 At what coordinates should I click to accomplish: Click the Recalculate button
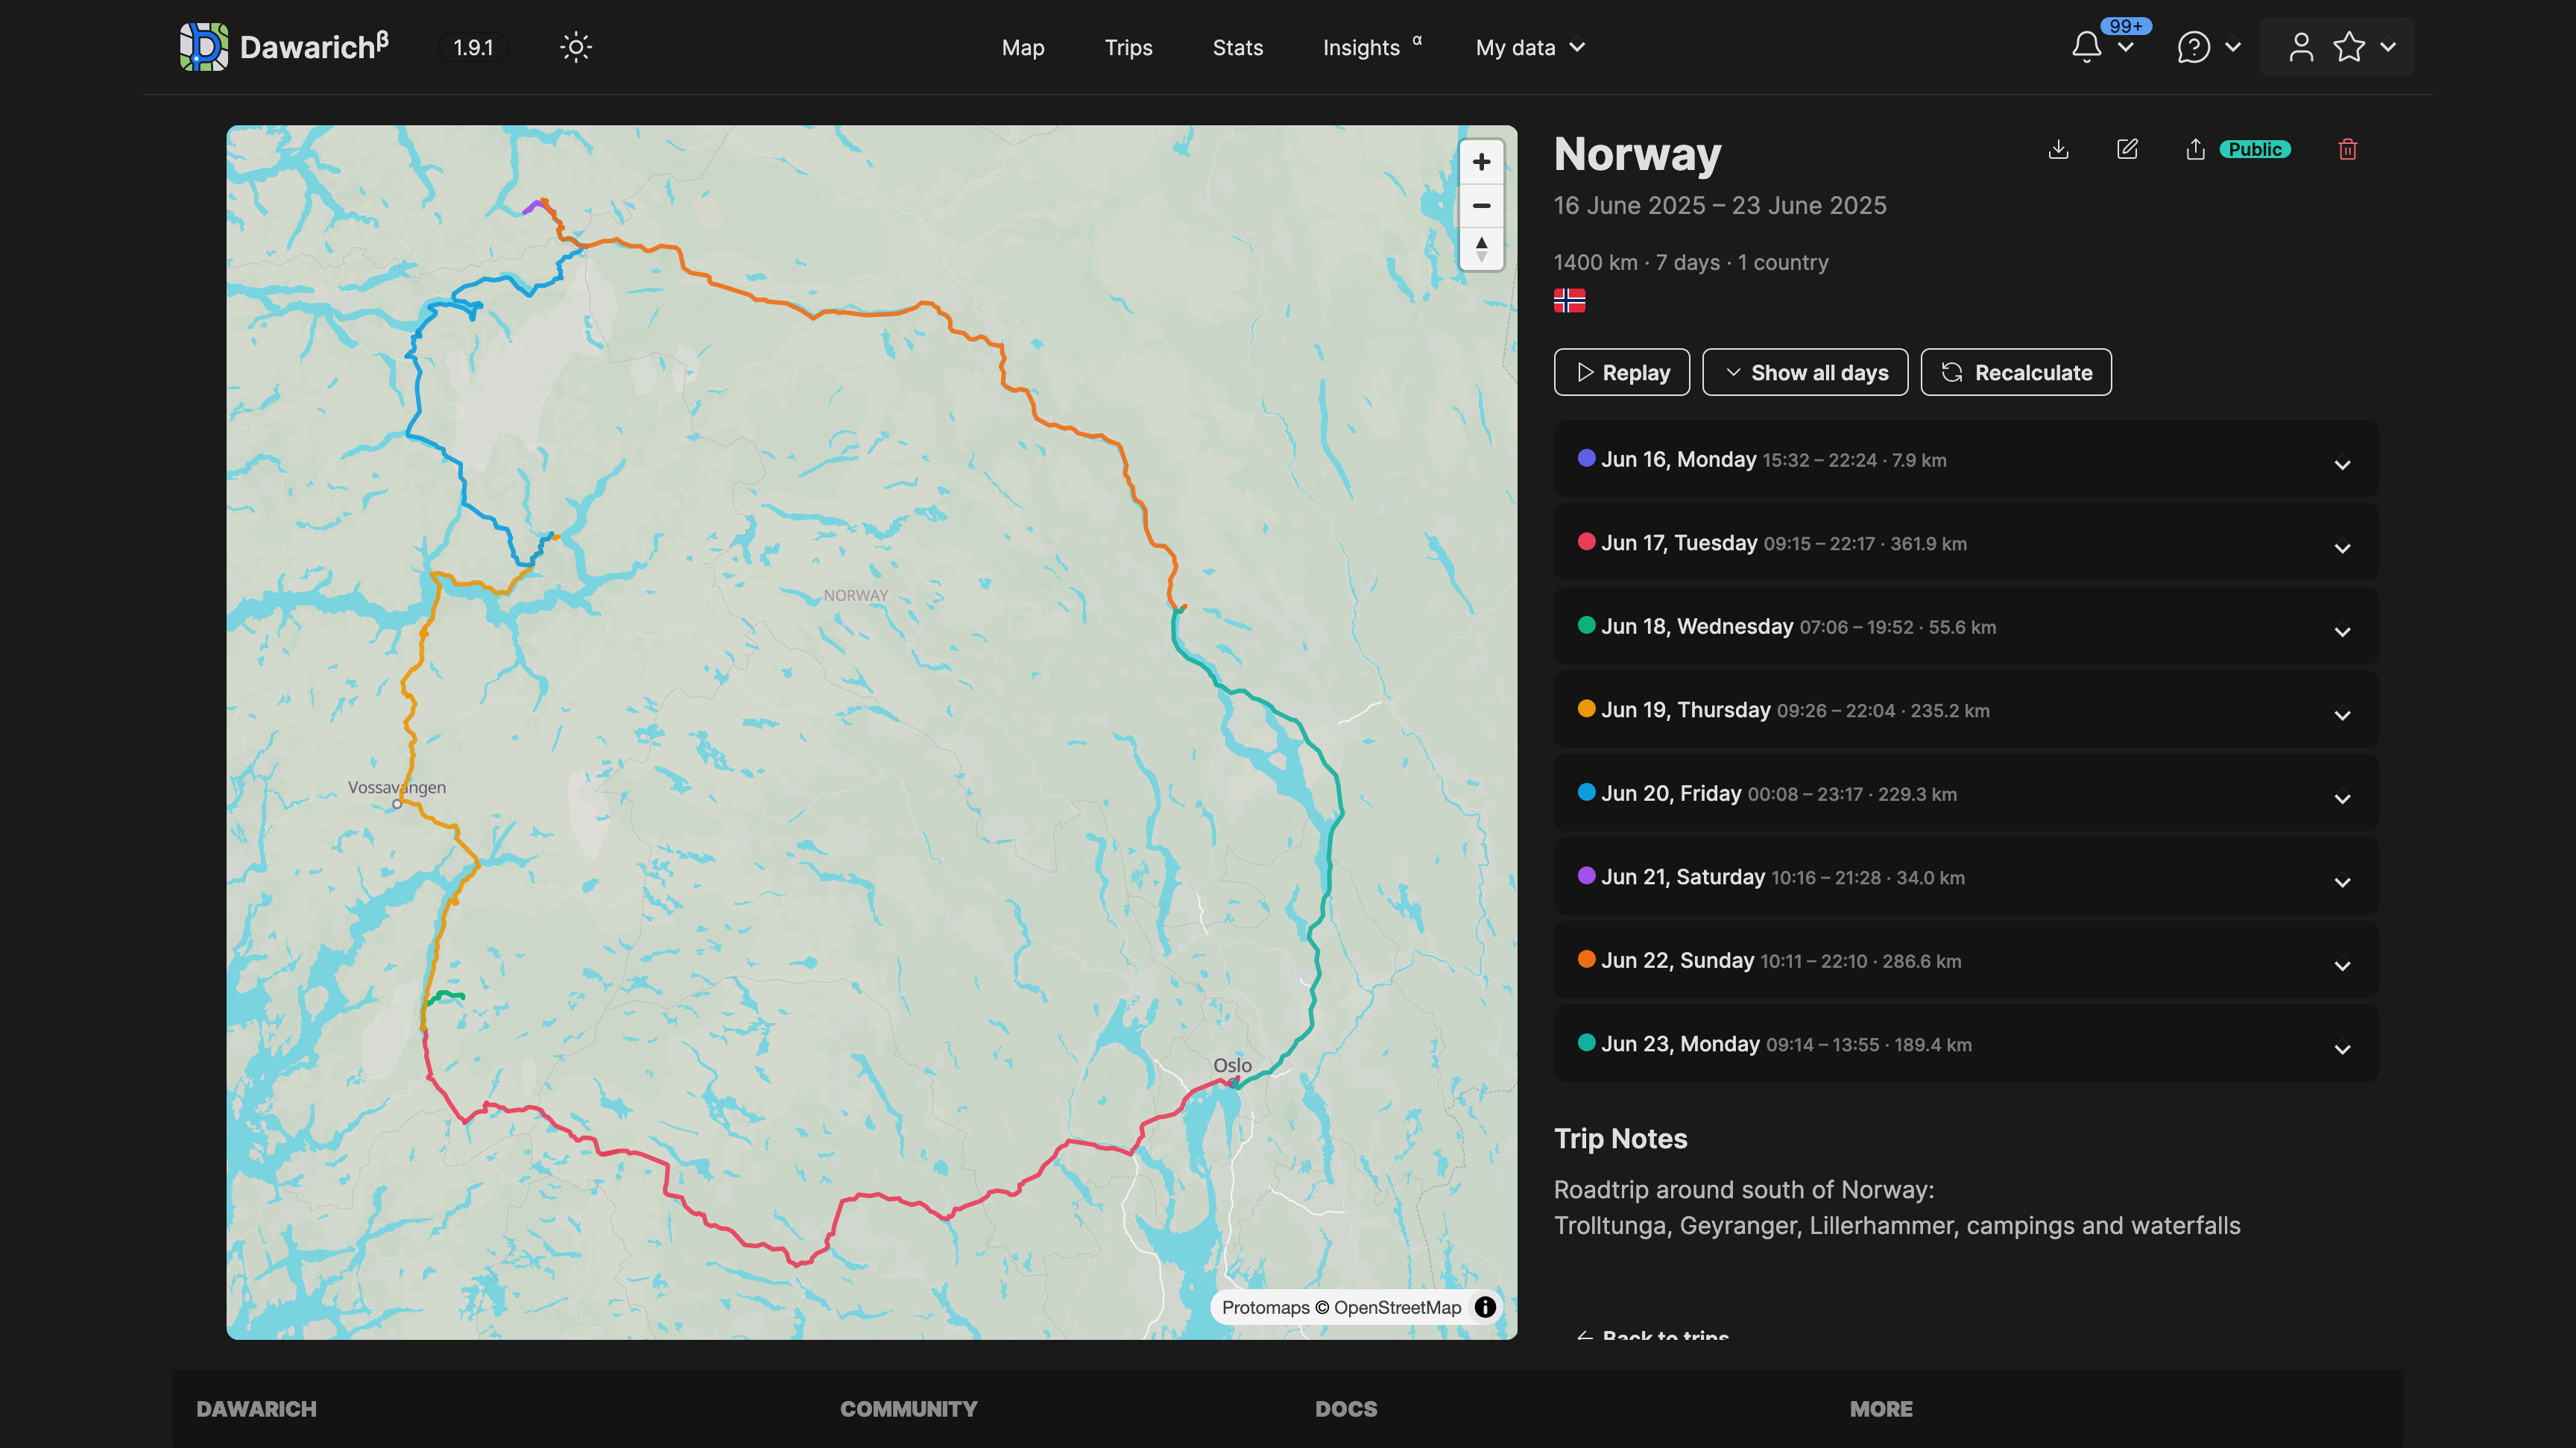click(x=2015, y=372)
